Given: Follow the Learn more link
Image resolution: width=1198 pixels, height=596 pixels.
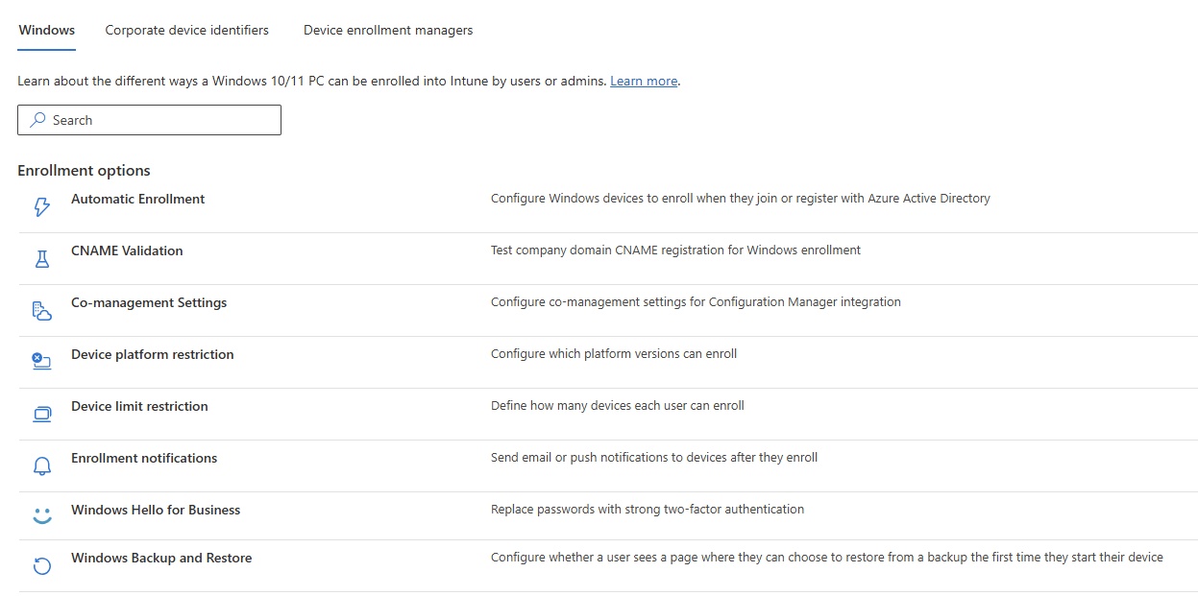Looking at the screenshot, I should [x=644, y=82].
